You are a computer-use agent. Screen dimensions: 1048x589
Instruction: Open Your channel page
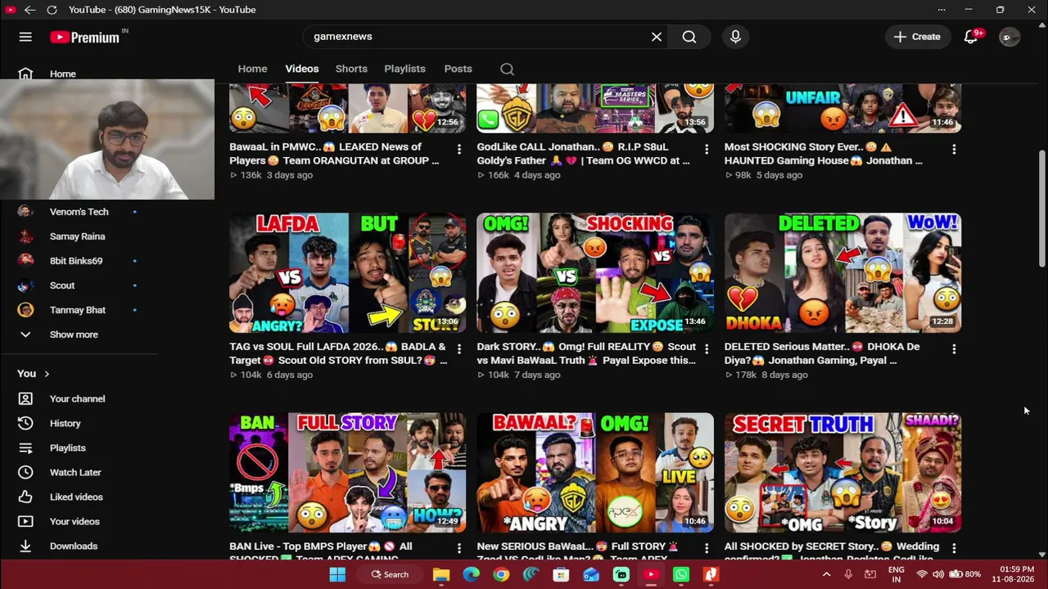tap(79, 398)
